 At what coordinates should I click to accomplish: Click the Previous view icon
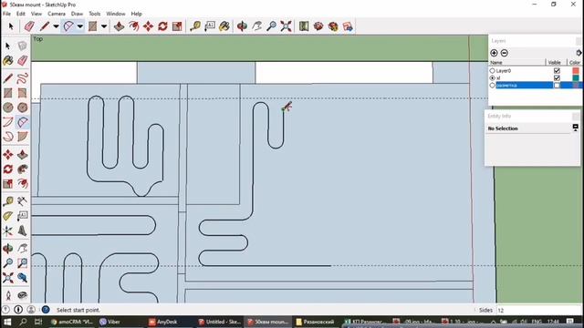pyautogui.click(x=22, y=278)
